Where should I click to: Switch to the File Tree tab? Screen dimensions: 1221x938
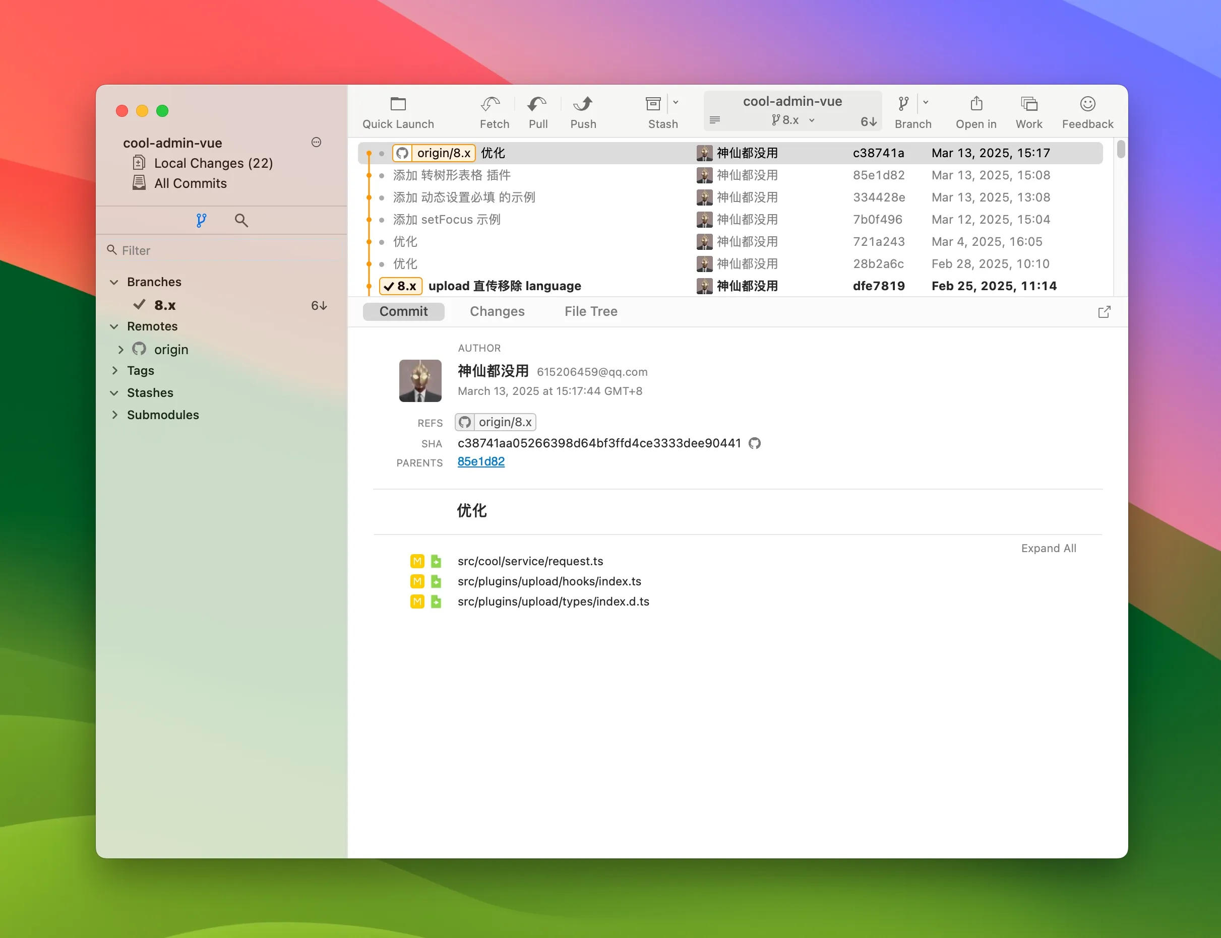591,311
